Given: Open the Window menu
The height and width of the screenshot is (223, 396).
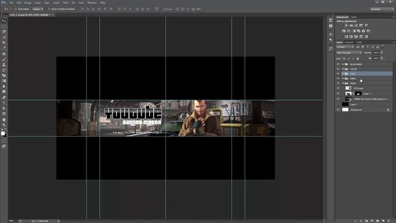Looking at the screenshot, I should coord(92,2).
